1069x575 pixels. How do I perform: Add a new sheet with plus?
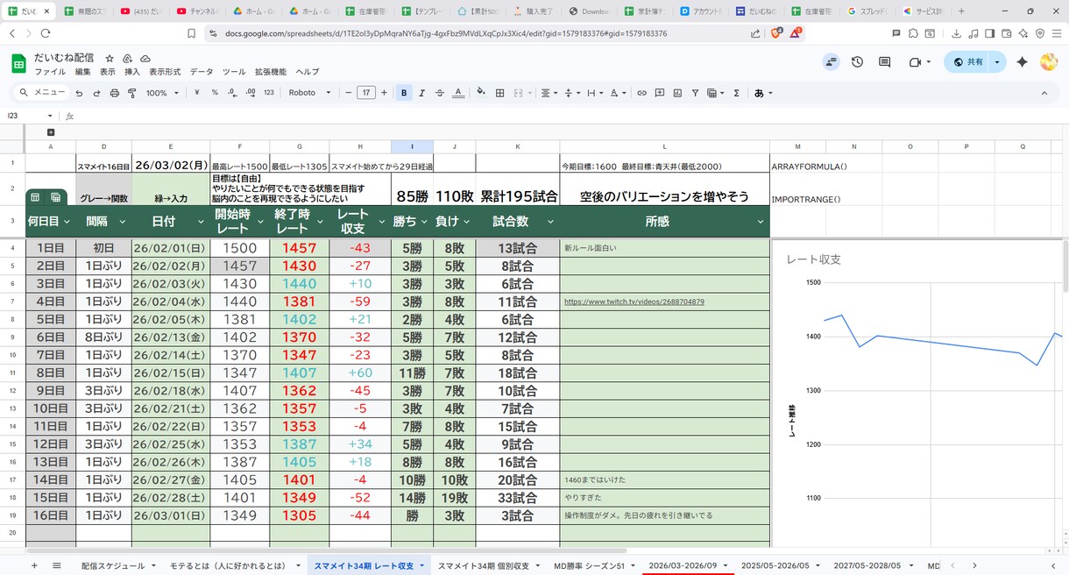pyautogui.click(x=34, y=566)
